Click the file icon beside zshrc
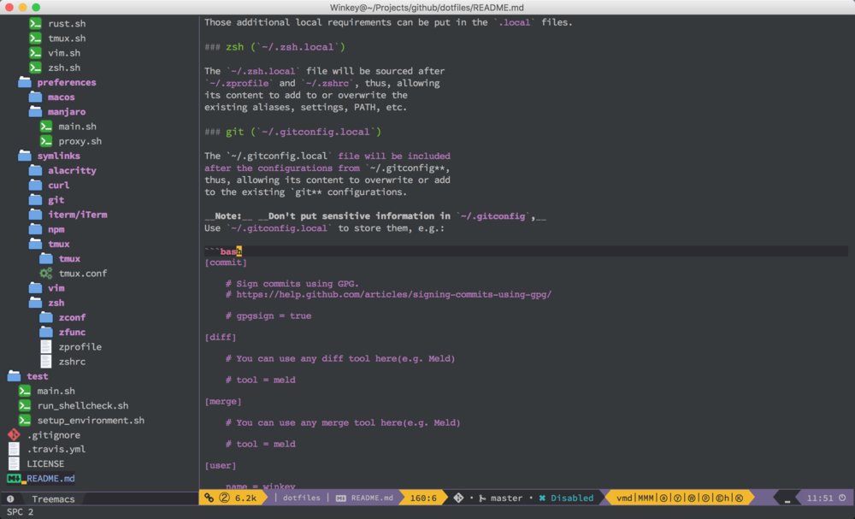Image resolution: width=855 pixels, height=519 pixels. tap(46, 362)
